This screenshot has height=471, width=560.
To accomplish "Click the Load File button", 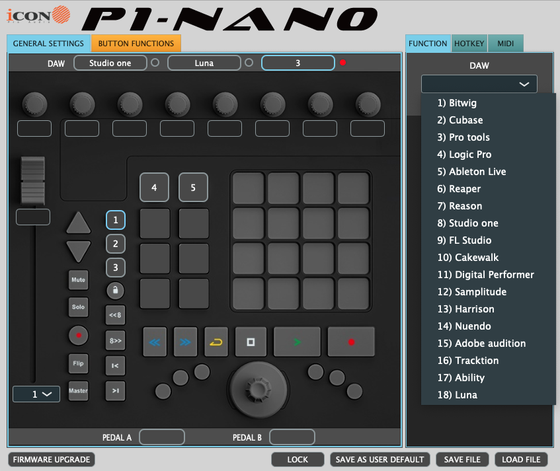I will point(521,459).
